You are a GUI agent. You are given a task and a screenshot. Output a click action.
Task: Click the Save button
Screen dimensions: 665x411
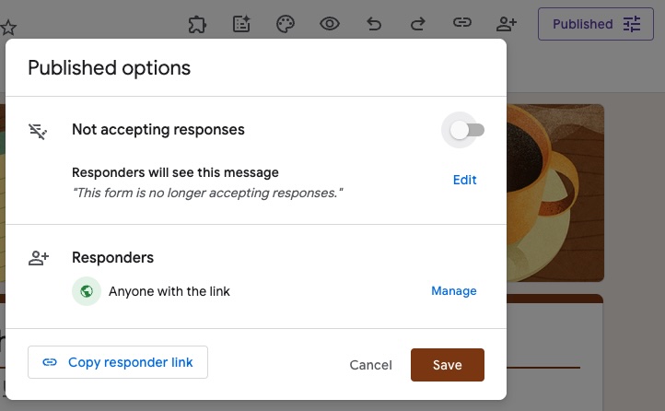point(448,365)
